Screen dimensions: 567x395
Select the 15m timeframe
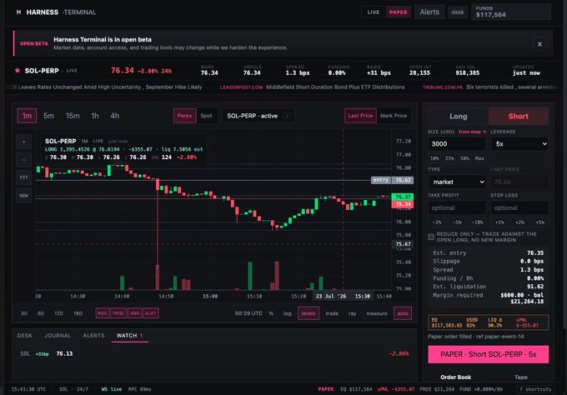(x=73, y=116)
